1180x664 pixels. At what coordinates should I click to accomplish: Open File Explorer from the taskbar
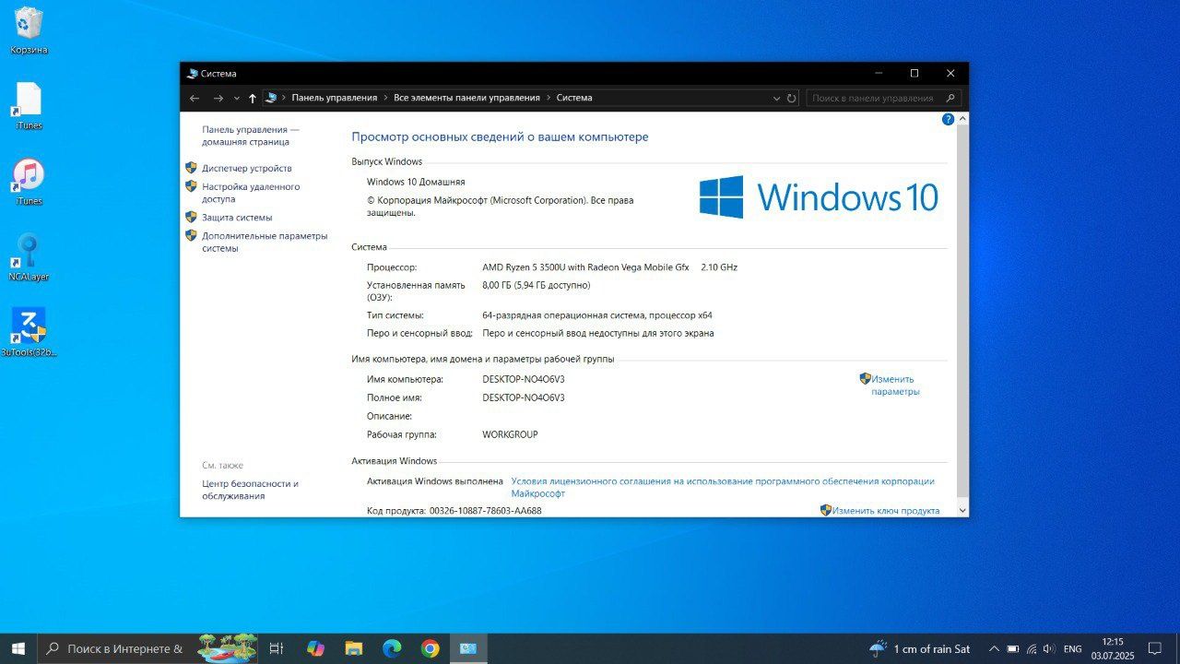click(354, 649)
